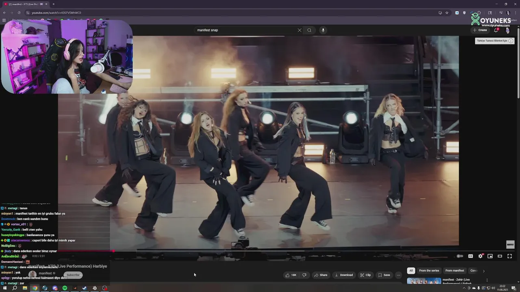Viewport: 520px width, 292px height.
Task: Open more options for Zehir video
Action: [x=487, y=280]
